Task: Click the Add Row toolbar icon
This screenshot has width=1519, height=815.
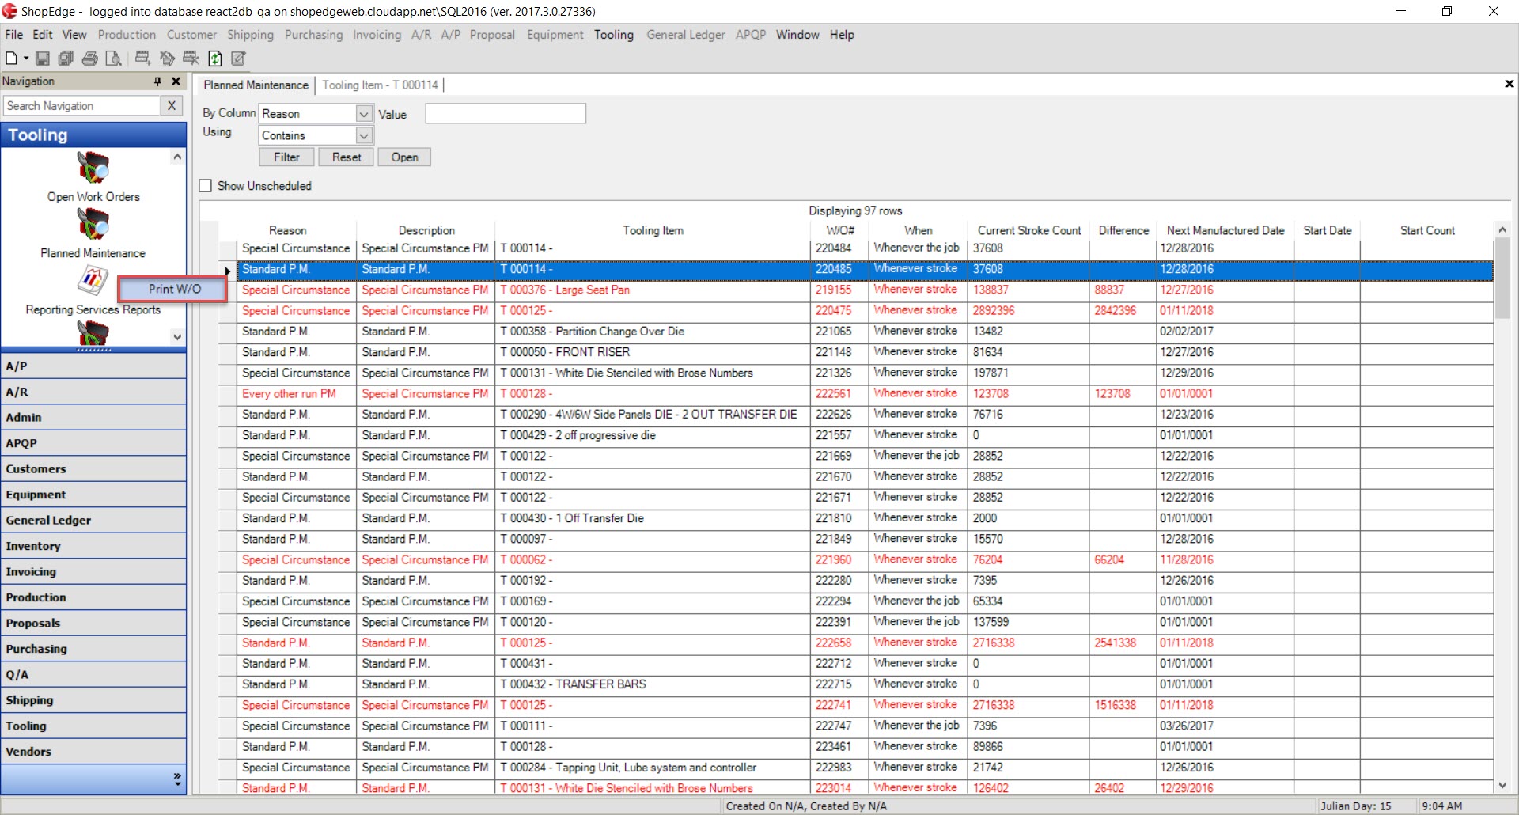Action: pyautogui.click(x=143, y=58)
